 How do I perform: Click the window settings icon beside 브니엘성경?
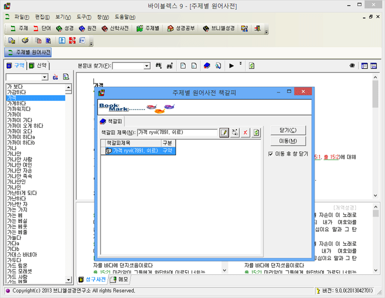(x=244, y=28)
